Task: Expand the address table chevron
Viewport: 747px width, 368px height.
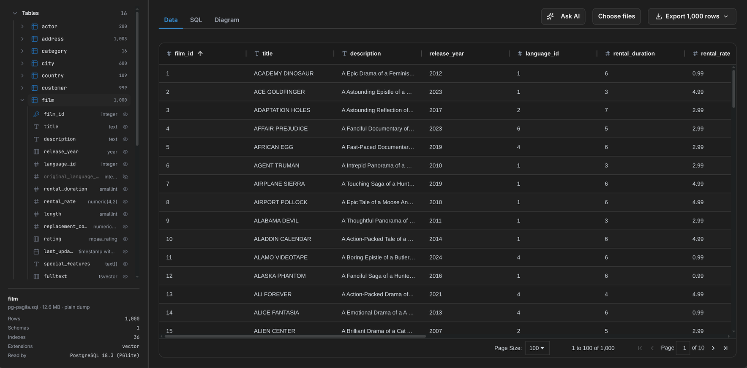Action: tap(22, 39)
